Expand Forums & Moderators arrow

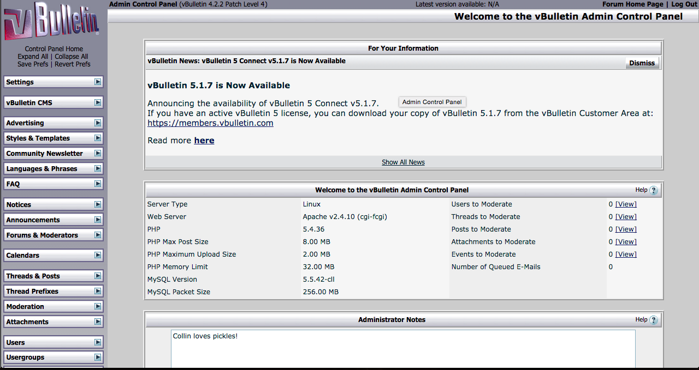point(98,235)
